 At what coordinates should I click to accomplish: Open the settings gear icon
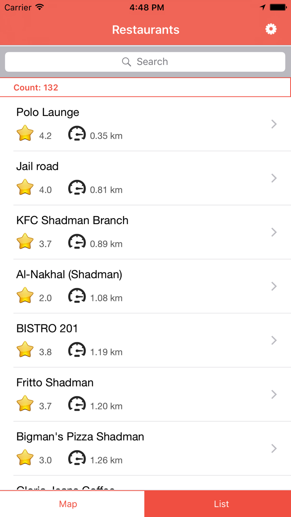point(271,29)
